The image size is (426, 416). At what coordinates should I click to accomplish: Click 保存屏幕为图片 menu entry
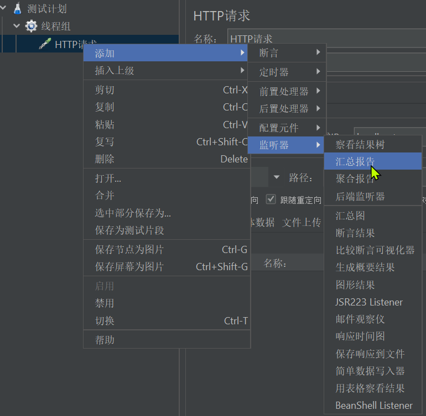tap(167, 267)
